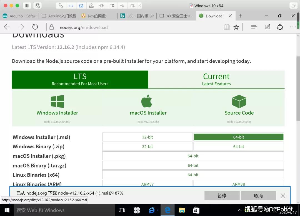Click the 搜索 Web 和 Windows search box
300x216 pixels.
64,210
